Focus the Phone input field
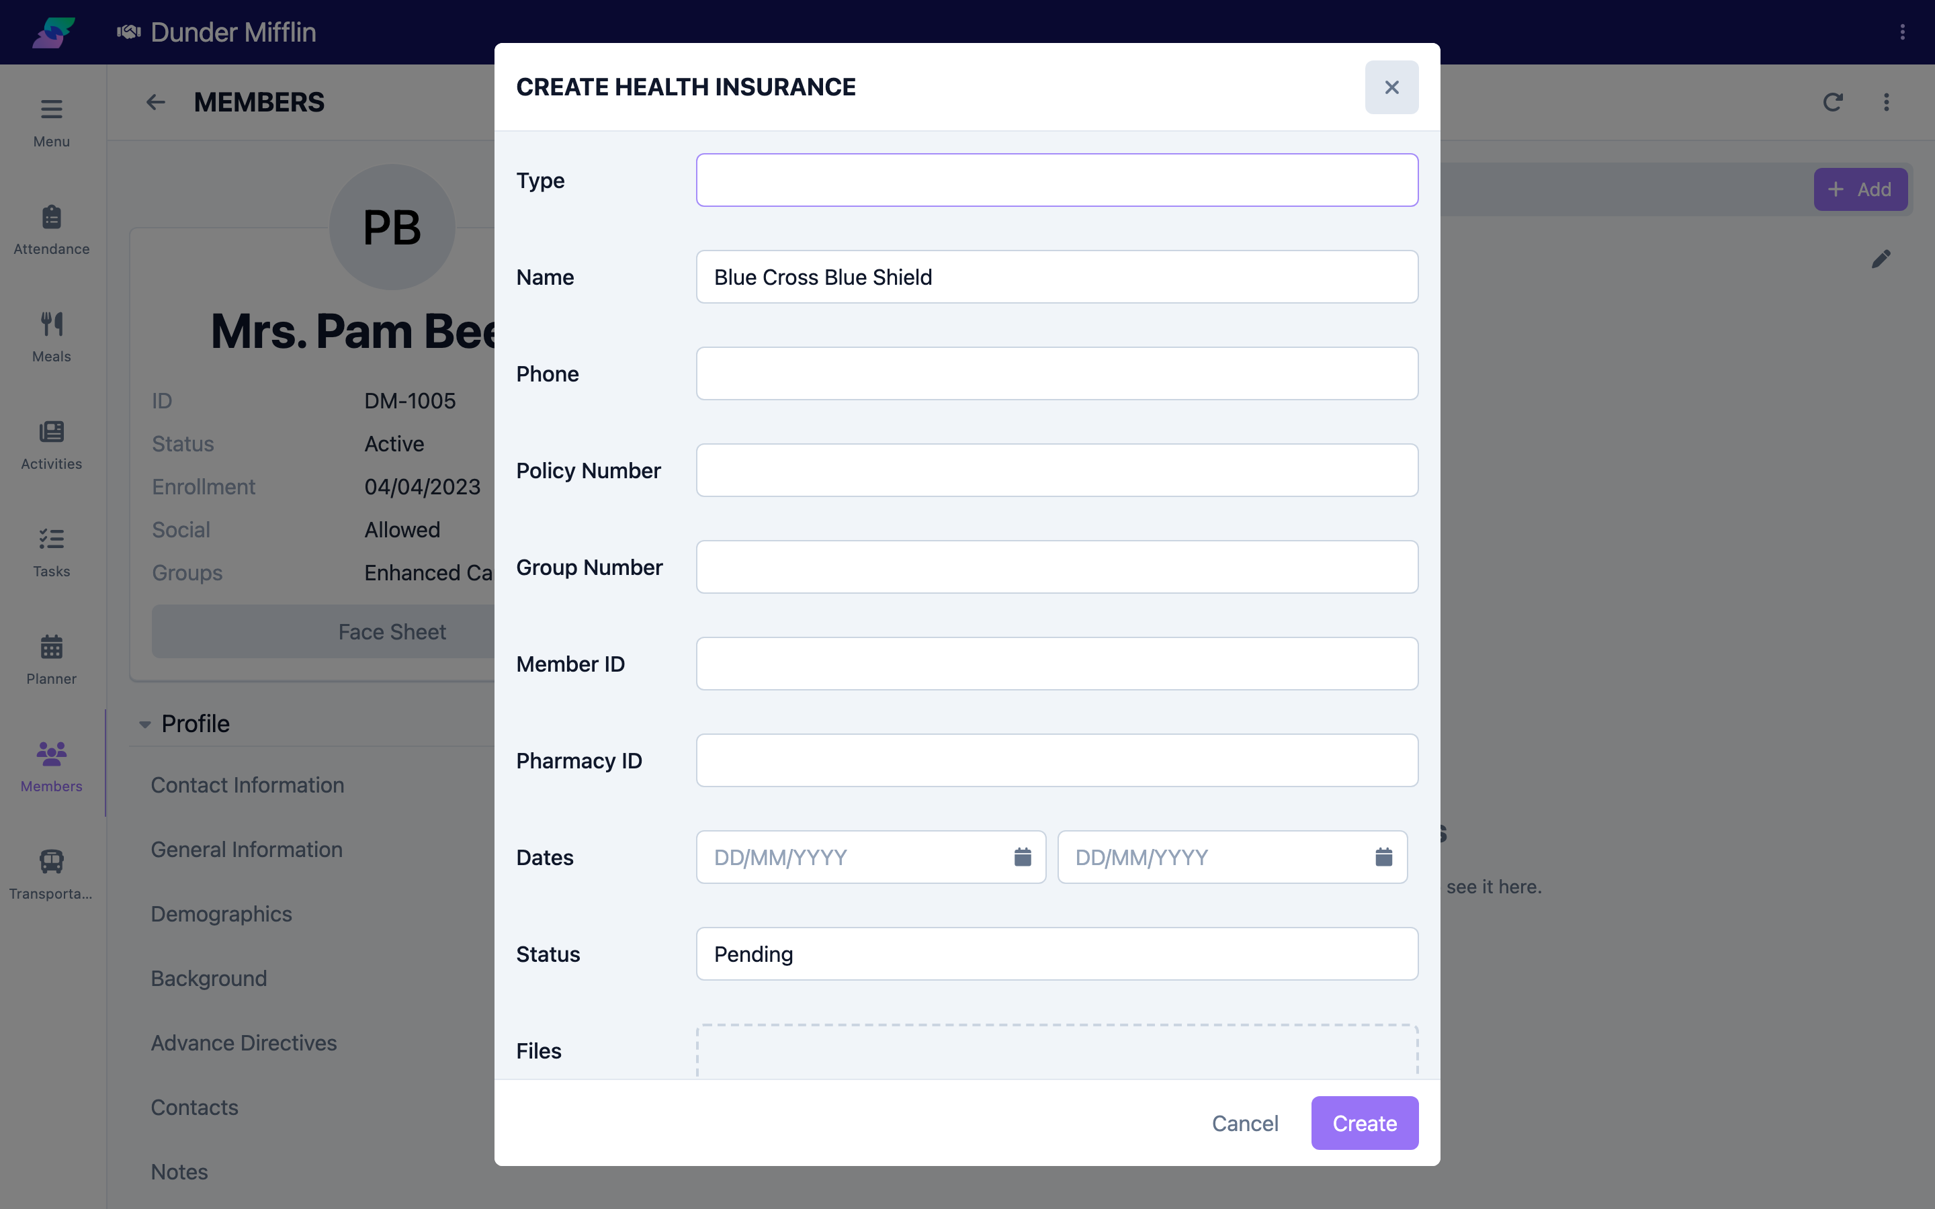Image resolution: width=1935 pixels, height=1209 pixels. 1057,373
